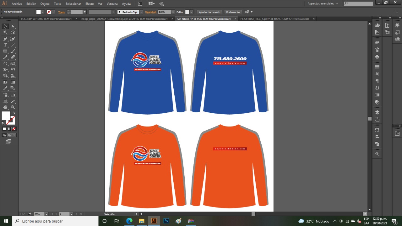Select the Paintbrush tool

click(13, 51)
